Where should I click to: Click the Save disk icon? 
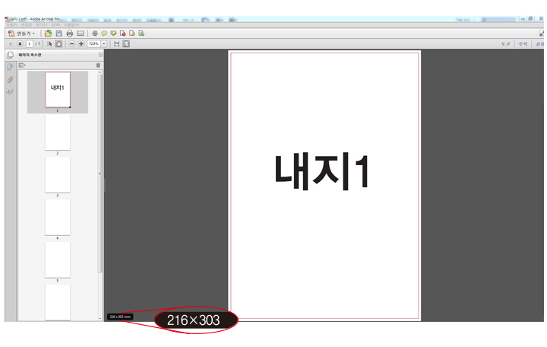(x=59, y=33)
